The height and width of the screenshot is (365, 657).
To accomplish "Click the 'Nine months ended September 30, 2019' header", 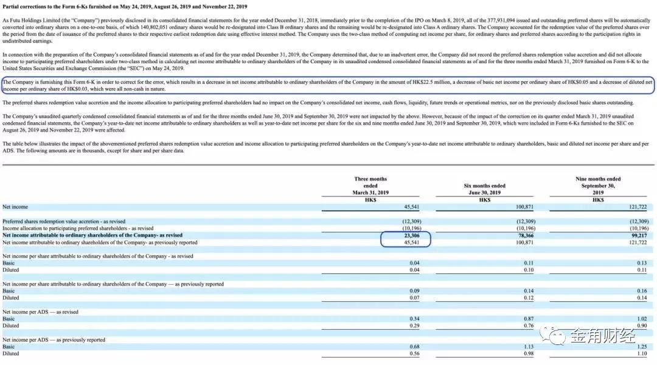I will click(598, 186).
